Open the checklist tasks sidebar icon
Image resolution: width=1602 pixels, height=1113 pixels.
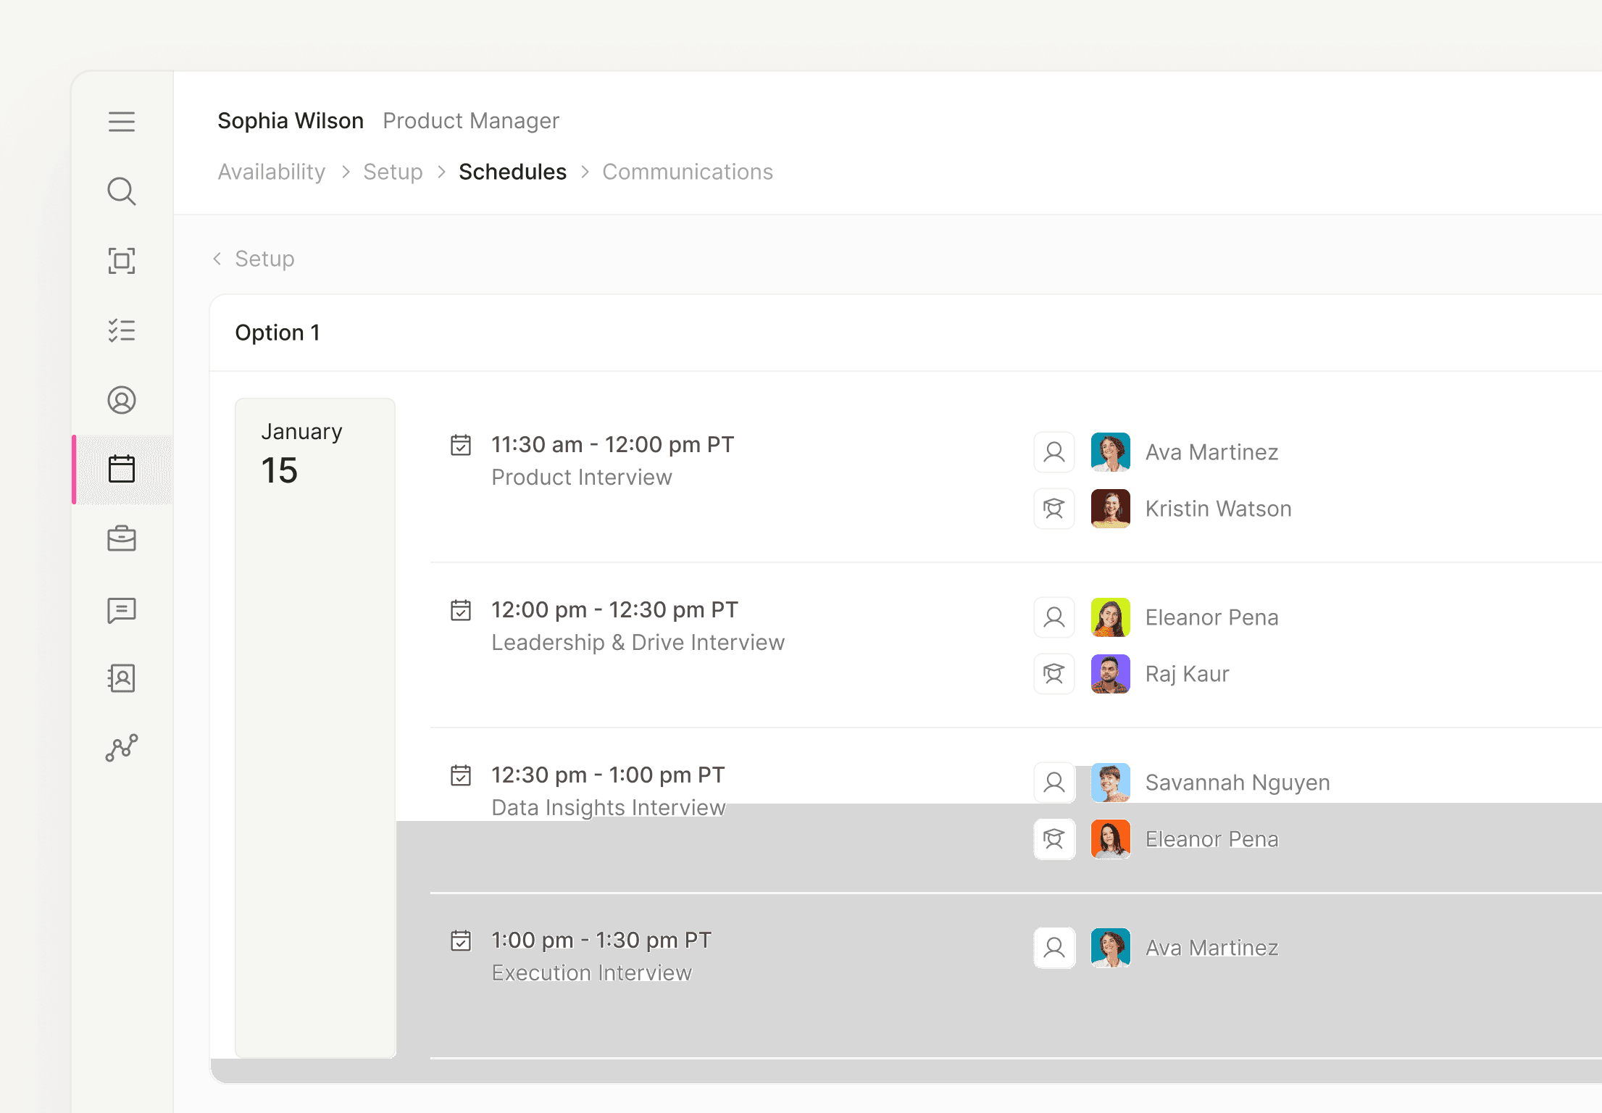pyautogui.click(x=122, y=330)
